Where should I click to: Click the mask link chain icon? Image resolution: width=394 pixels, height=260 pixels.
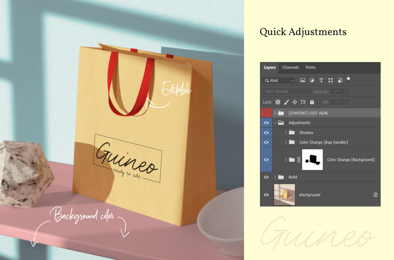click(x=298, y=160)
